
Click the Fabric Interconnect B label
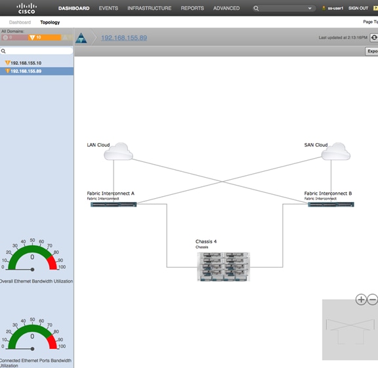pyautogui.click(x=328, y=194)
